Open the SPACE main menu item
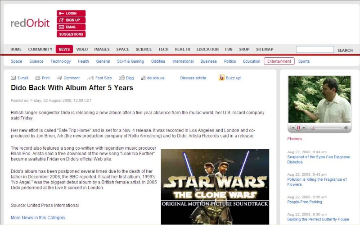The width and height of the screenshot is (360, 225). pyautogui.click(x=122, y=49)
